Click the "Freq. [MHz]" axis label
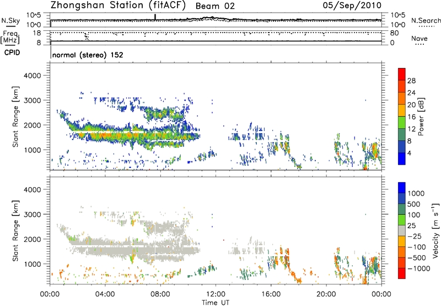The height and width of the screenshot is (306, 441). click(10, 37)
